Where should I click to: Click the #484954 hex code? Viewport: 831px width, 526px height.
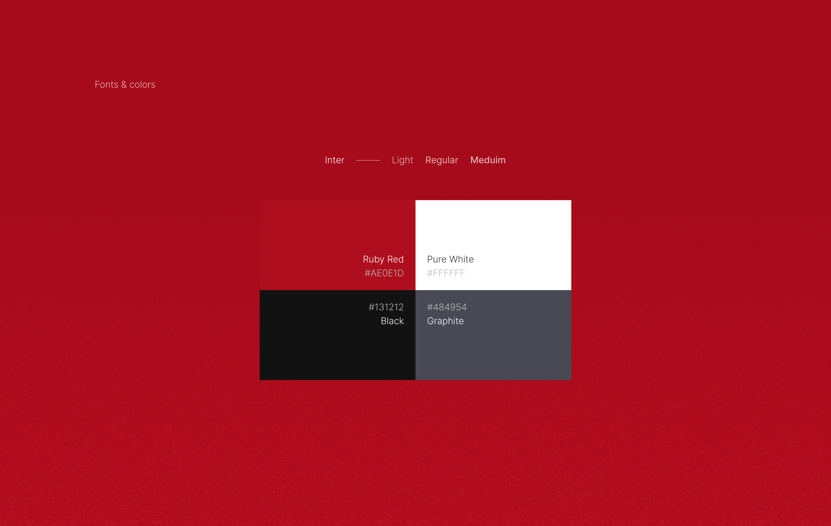(x=447, y=307)
